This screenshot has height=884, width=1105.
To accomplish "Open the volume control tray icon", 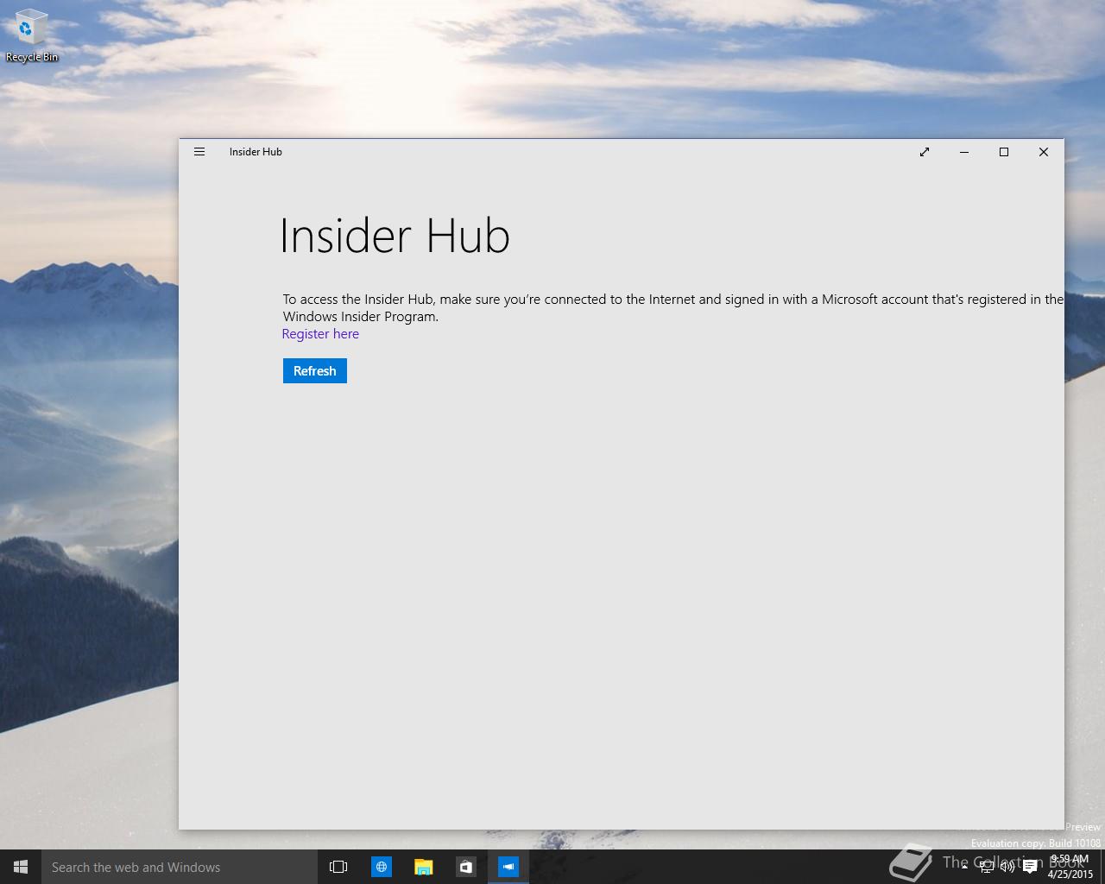I will pyautogui.click(x=1007, y=867).
